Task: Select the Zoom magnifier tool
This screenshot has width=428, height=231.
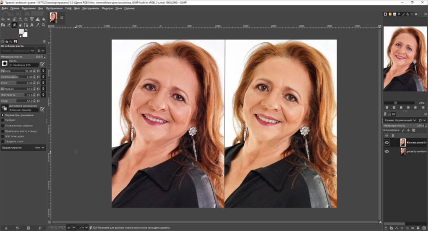Action: (43, 25)
